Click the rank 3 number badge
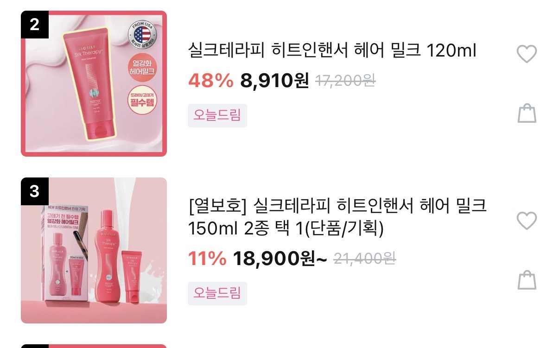This screenshot has height=348, width=559. pos(35,191)
